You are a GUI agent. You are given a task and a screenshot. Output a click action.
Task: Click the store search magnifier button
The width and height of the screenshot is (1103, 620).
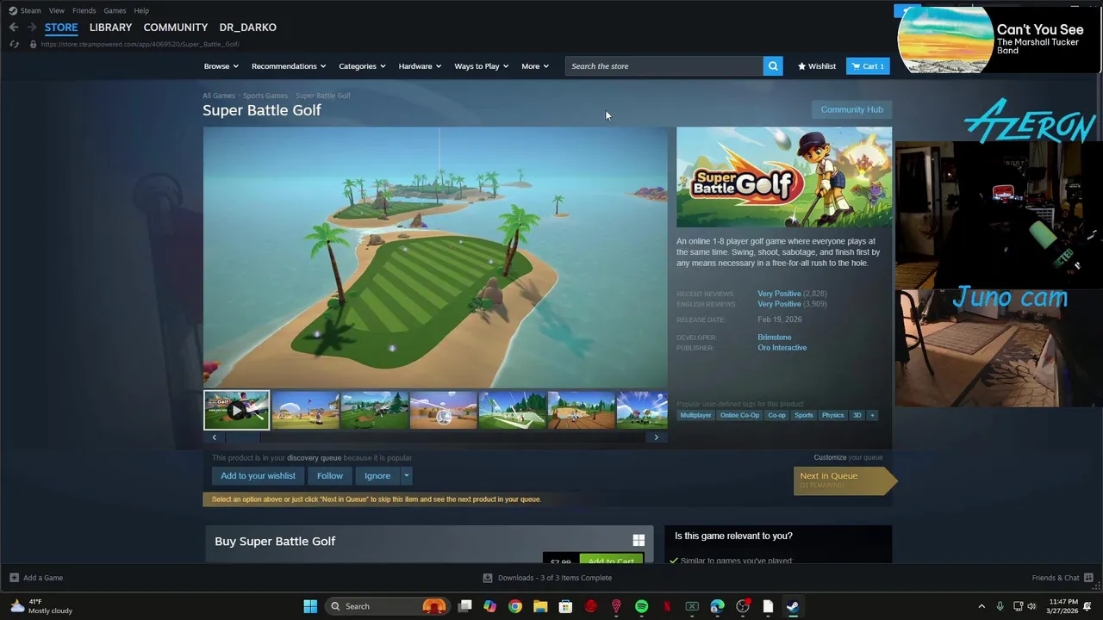tap(773, 66)
